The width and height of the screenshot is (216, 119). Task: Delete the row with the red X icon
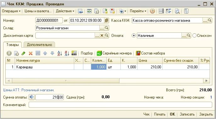pyautogui.click(x=30, y=53)
